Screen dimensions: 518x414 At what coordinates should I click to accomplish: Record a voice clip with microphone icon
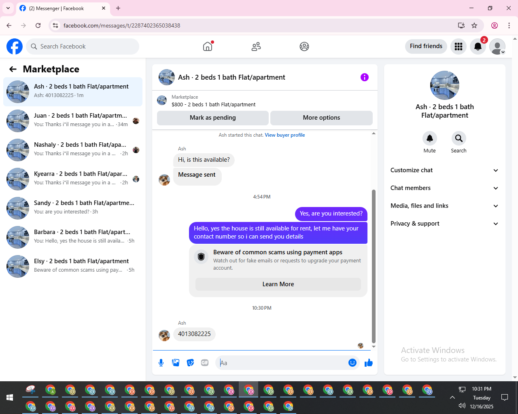tap(161, 363)
